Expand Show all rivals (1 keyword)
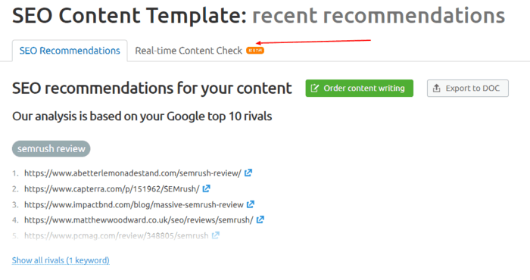Screen dimensions: 530x280 pyautogui.click(x=61, y=260)
